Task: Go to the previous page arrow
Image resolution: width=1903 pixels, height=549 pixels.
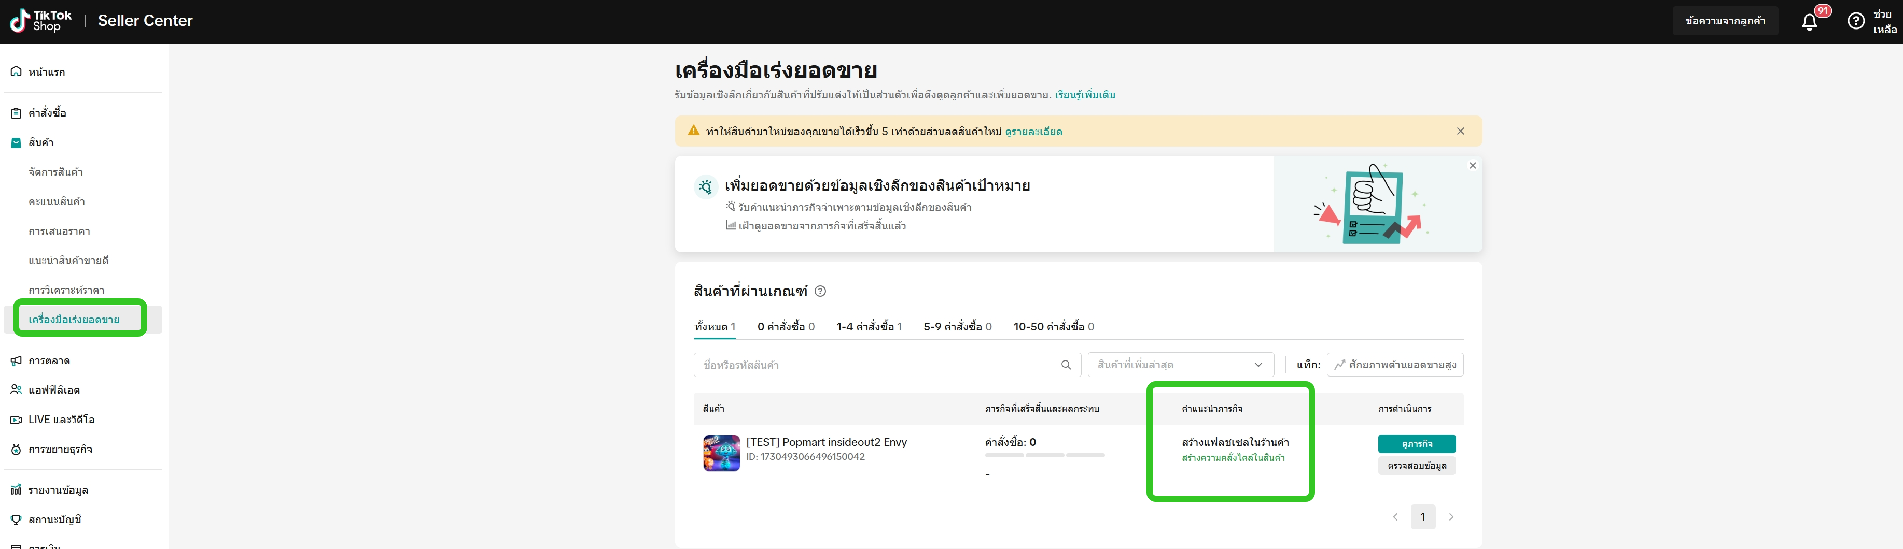Action: tap(1395, 517)
